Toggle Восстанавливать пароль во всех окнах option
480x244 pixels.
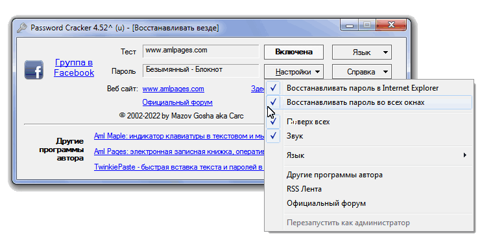pos(369,102)
